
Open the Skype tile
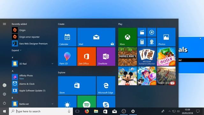point(106,102)
